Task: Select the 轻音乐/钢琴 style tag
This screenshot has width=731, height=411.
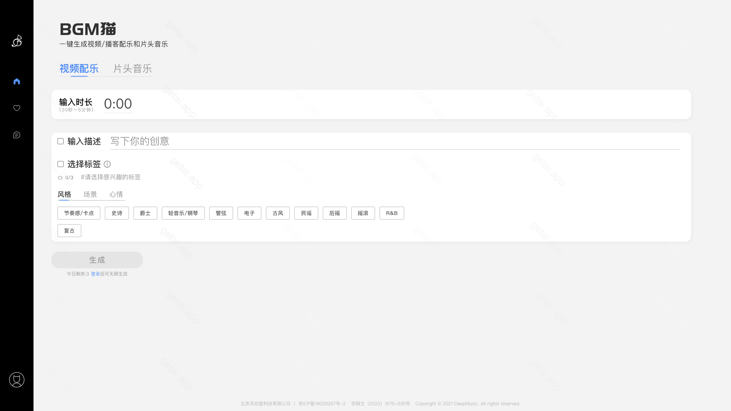Action: coord(183,213)
